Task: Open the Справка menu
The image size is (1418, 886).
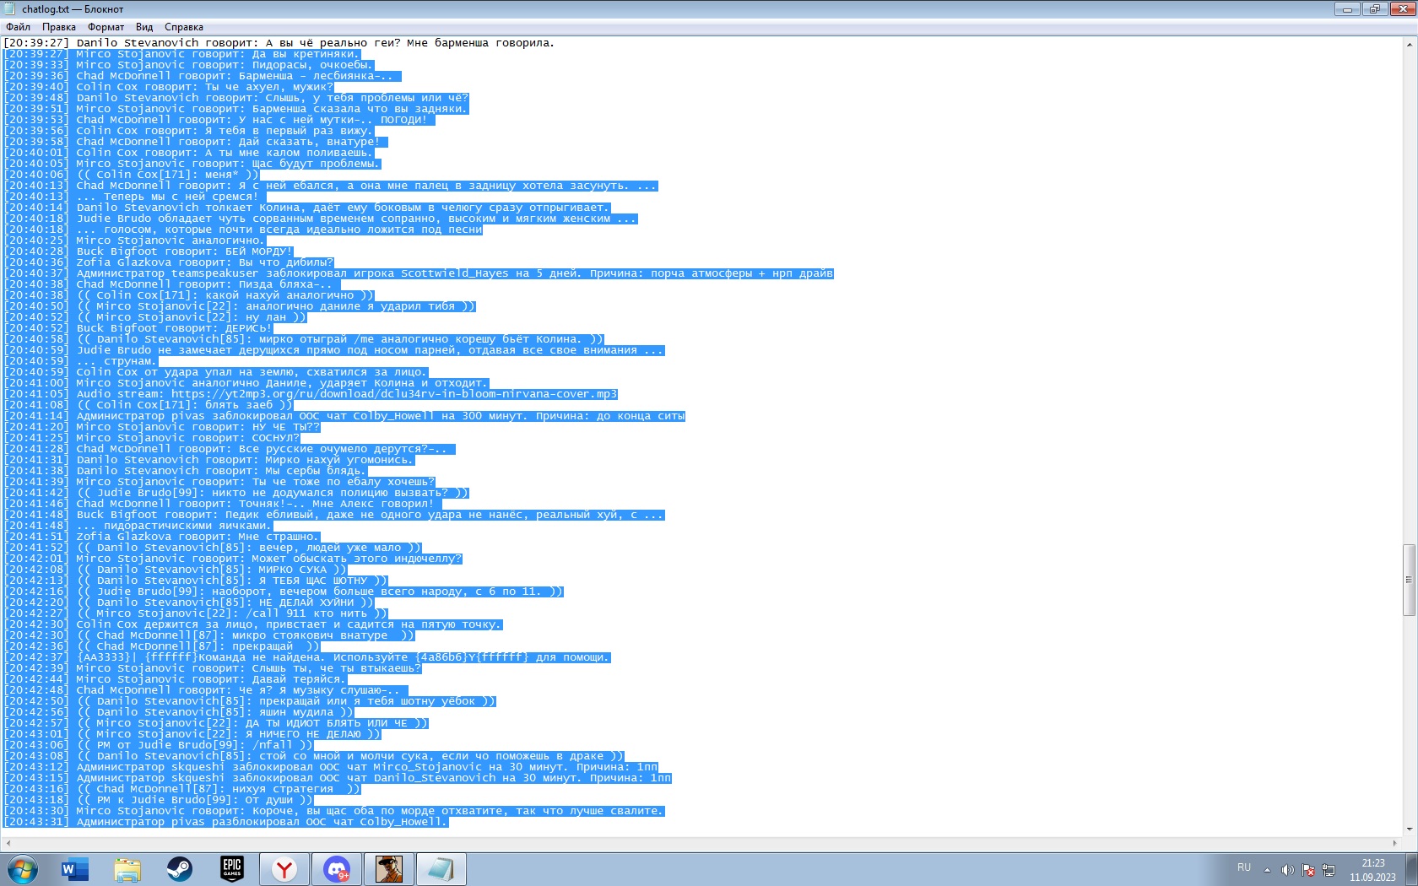Action: pos(183,27)
